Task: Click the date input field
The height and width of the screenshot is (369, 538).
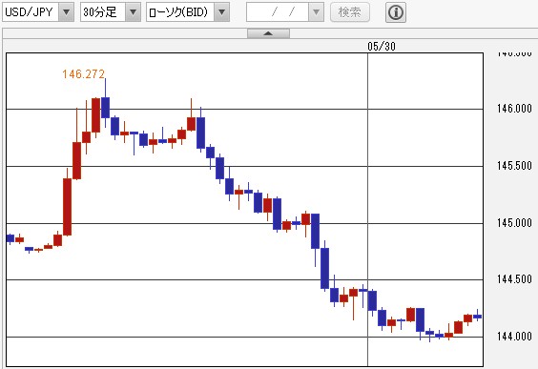Action: click(278, 12)
